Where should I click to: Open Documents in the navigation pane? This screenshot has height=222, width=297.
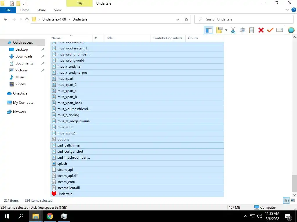[24, 63]
